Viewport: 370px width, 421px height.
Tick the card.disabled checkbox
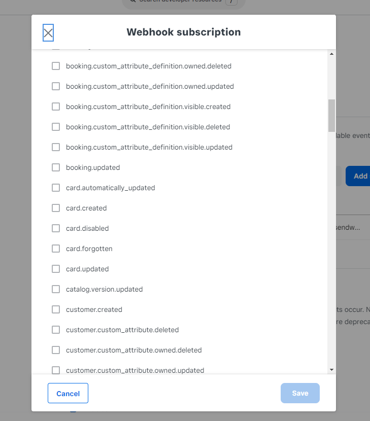(56, 228)
